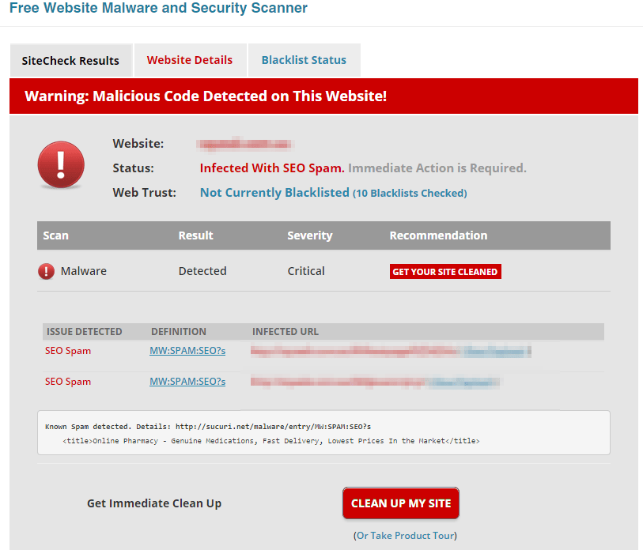This screenshot has width=643, height=550.
Task: Open the second MW:SPAM:SEO?s definition link
Action: click(x=187, y=381)
